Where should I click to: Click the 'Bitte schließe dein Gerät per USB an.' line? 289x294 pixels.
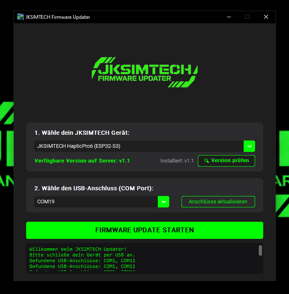[x=82, y=255]
